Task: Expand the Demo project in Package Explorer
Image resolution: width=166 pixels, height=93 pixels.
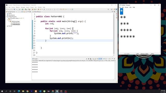Action: (6, 14)
